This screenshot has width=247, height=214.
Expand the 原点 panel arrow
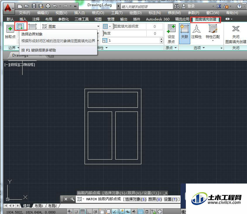click(176, 48)
